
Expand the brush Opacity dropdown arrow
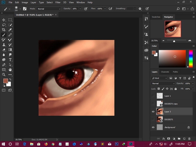click(x=80, y=9)
